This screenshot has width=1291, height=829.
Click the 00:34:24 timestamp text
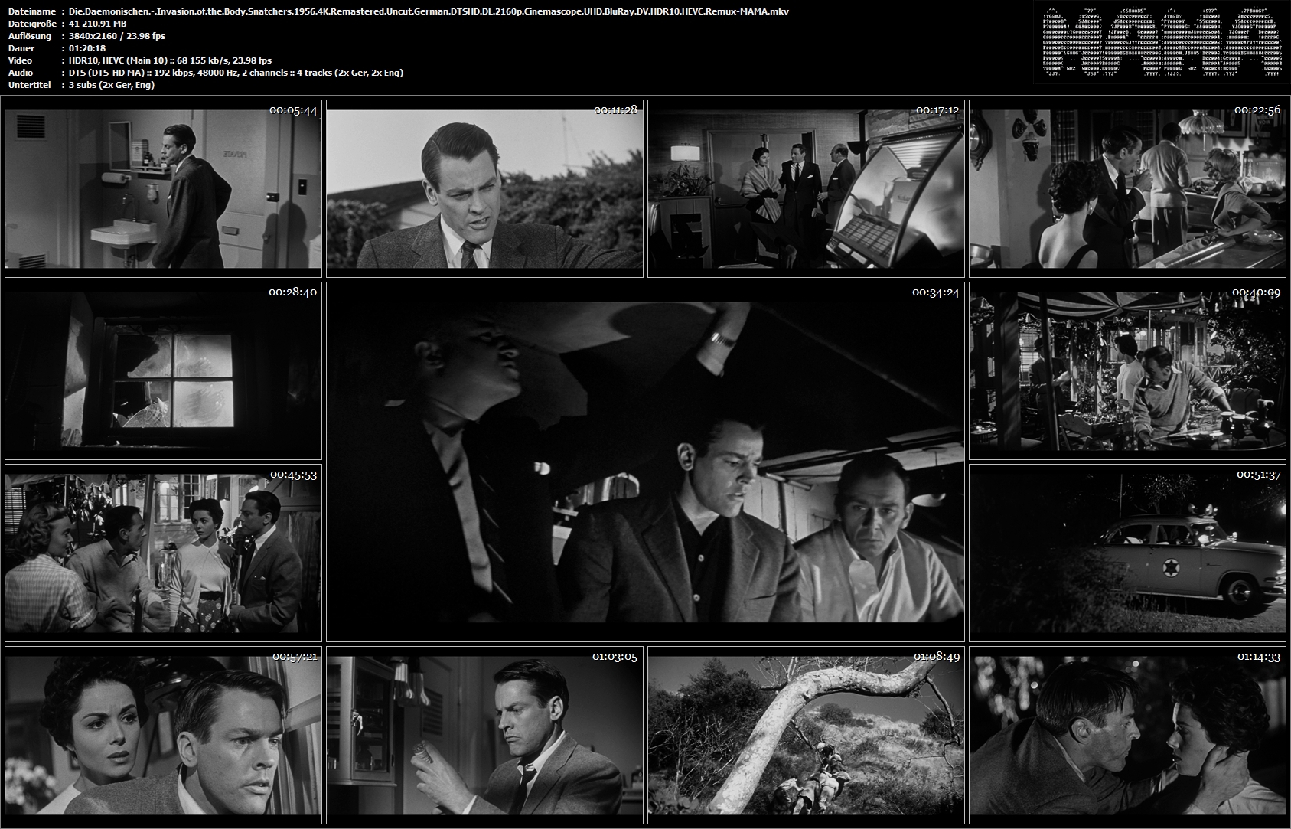click(935, 292)
